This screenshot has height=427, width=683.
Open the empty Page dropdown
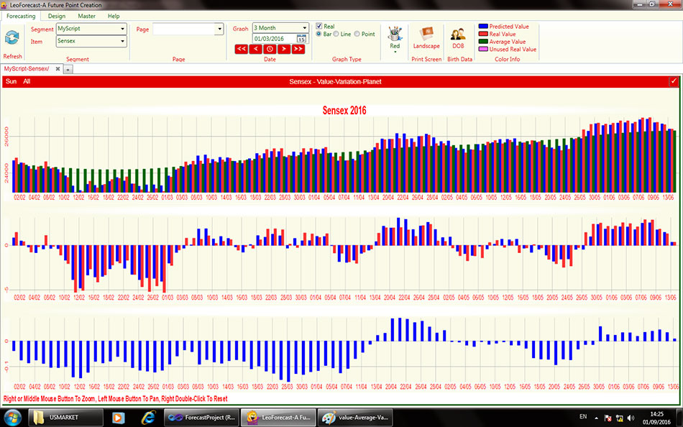tap(188, 29)
